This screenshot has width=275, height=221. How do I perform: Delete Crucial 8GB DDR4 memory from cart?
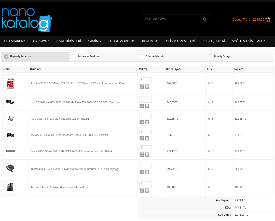(x=147, y=155)
